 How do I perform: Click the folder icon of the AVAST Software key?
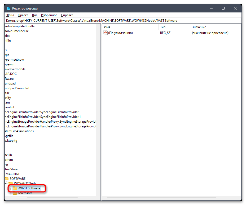(15, 188)
